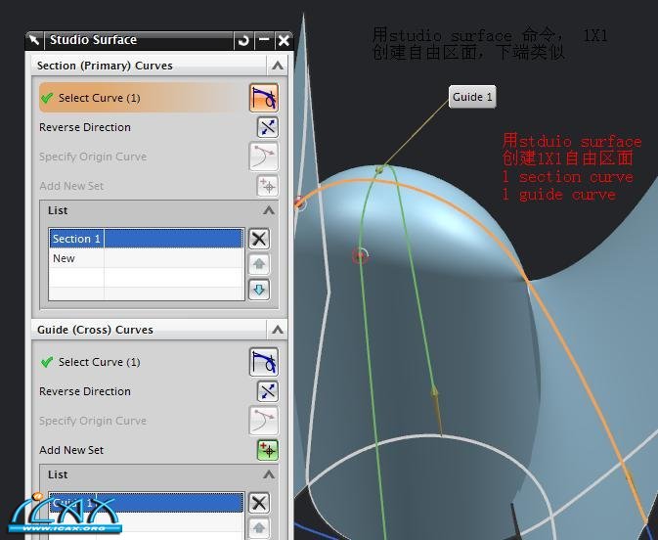Collapse the Section (Primary) Curves group
This screenshot has height=540, width=658.
click(278, 66)
